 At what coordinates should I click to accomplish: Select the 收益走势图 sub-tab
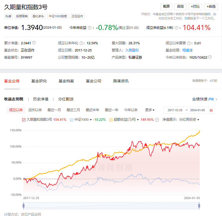(14, 99)
